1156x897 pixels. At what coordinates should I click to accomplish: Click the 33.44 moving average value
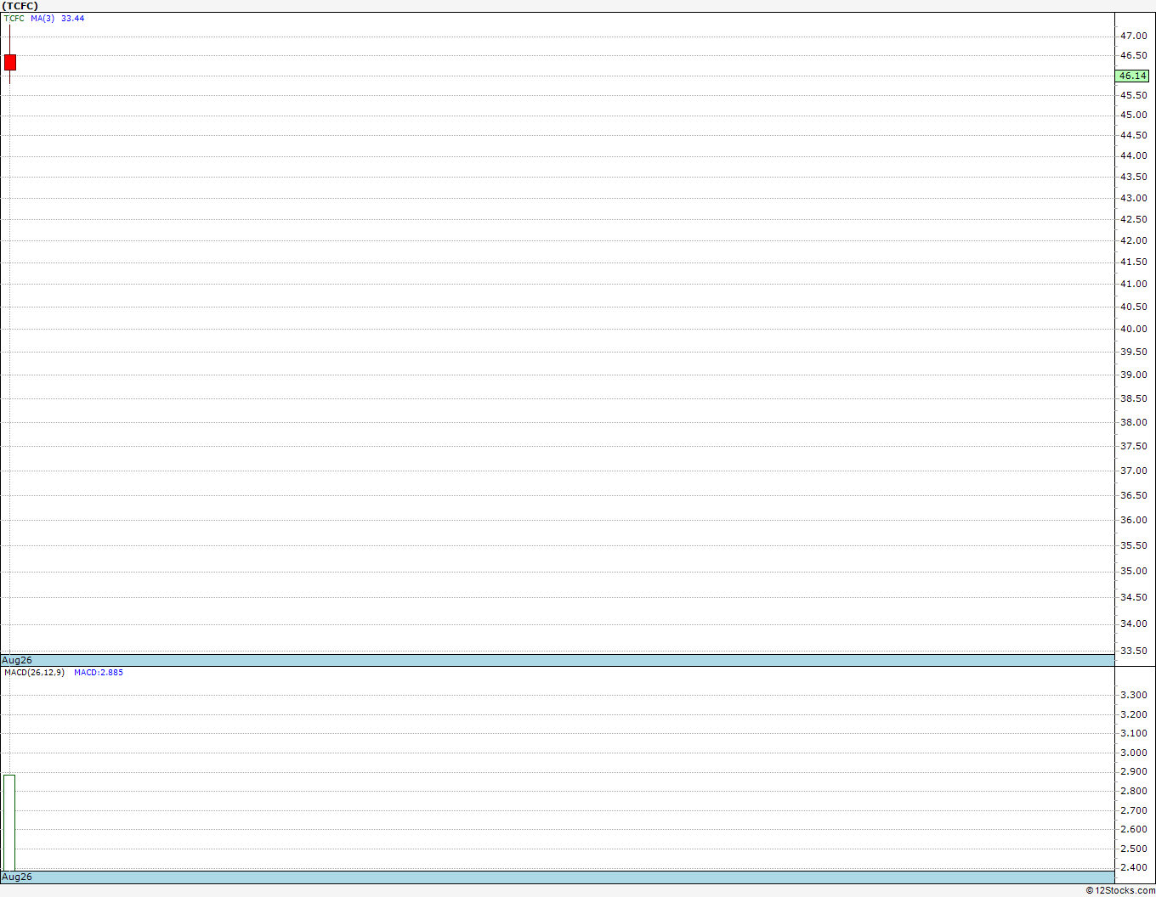pyautogui.click(x=73, y=18)
